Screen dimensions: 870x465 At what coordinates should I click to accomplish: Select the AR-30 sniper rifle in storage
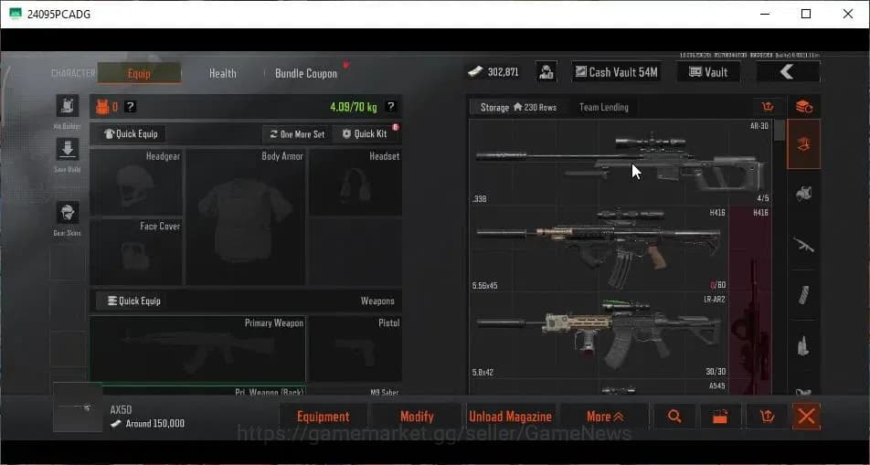621,162
